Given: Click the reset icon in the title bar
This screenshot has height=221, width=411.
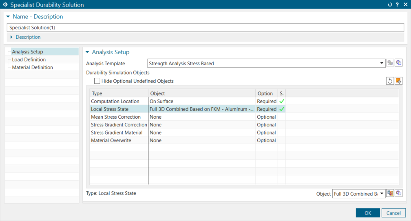Looking at the screenshot, I should point(390,4).
